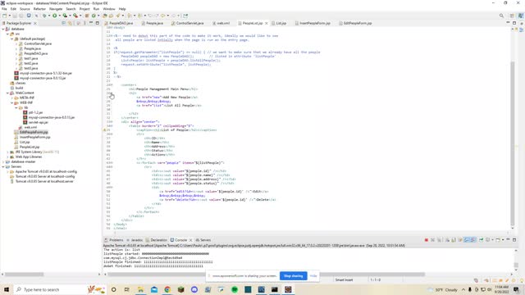Click the Remove All Terminated Launches console icon
Viewport: 525px width, 295px height.
point(440,240)
